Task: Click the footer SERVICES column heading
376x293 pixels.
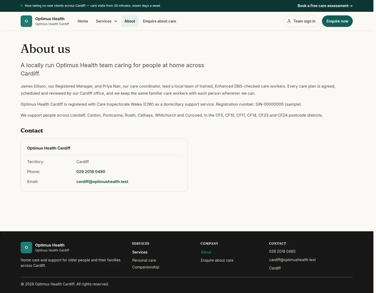Action: point(141,243)
